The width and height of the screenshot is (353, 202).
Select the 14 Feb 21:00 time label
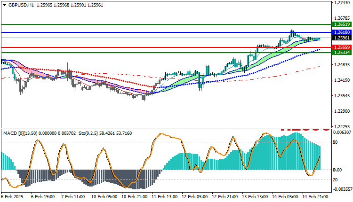[x=315, y=197]
